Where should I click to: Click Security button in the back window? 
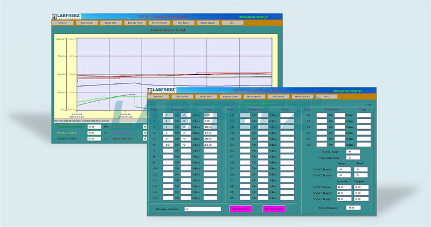pos(61,24)
